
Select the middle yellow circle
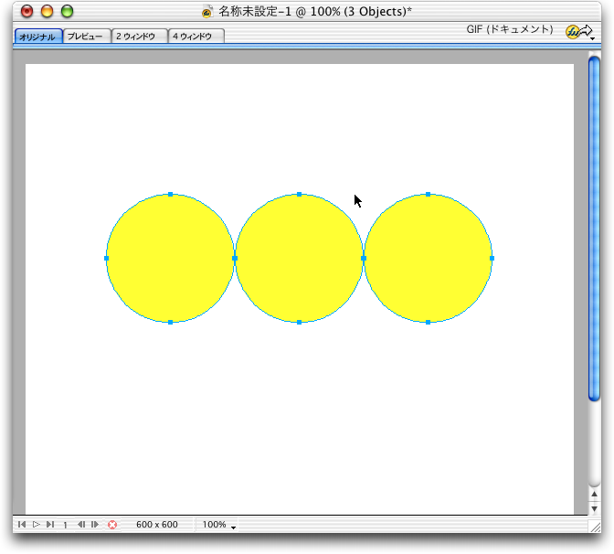[299, 258]
